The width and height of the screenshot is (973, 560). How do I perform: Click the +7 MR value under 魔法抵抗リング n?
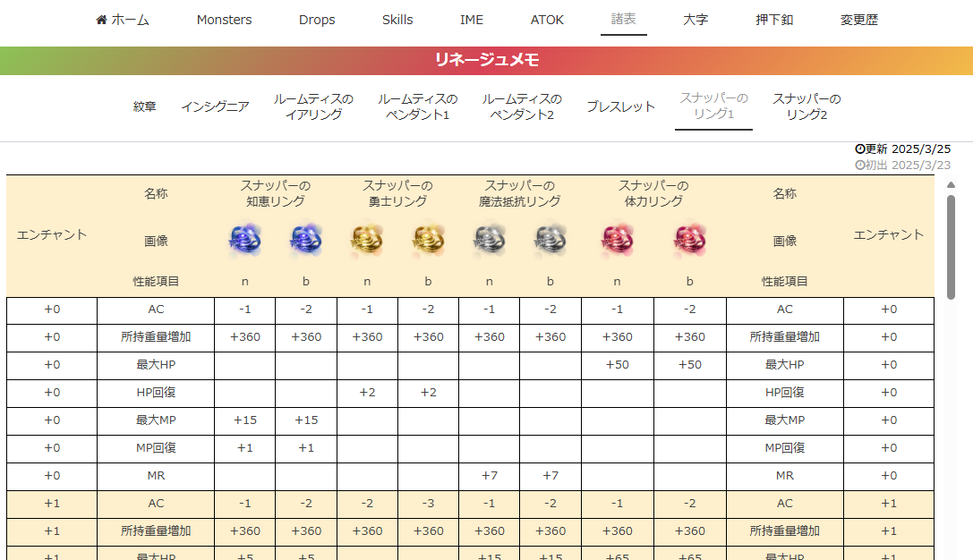tap(489, 476)
